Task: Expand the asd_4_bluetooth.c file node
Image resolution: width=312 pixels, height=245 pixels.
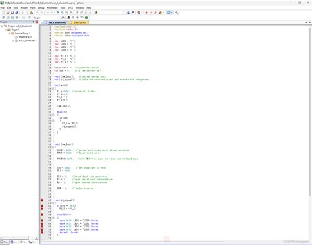Action: (13, 41)
